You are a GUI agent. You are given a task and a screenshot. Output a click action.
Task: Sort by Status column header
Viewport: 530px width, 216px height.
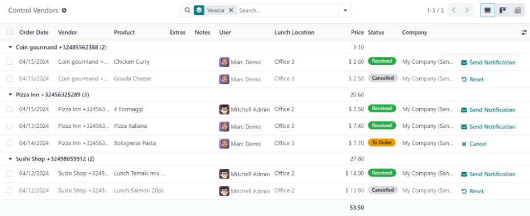376,32
